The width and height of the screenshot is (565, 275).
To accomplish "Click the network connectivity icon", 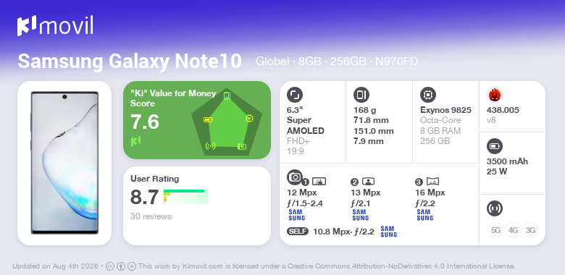I will [495, 208].
